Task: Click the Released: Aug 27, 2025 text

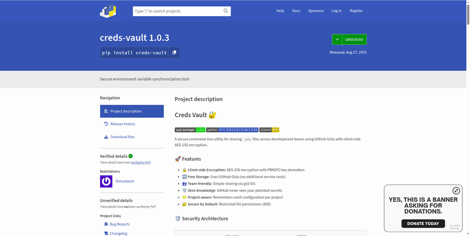Action: click(x=348, y=53)
